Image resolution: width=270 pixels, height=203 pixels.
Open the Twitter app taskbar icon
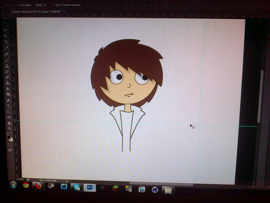click(x=64, y=187)
